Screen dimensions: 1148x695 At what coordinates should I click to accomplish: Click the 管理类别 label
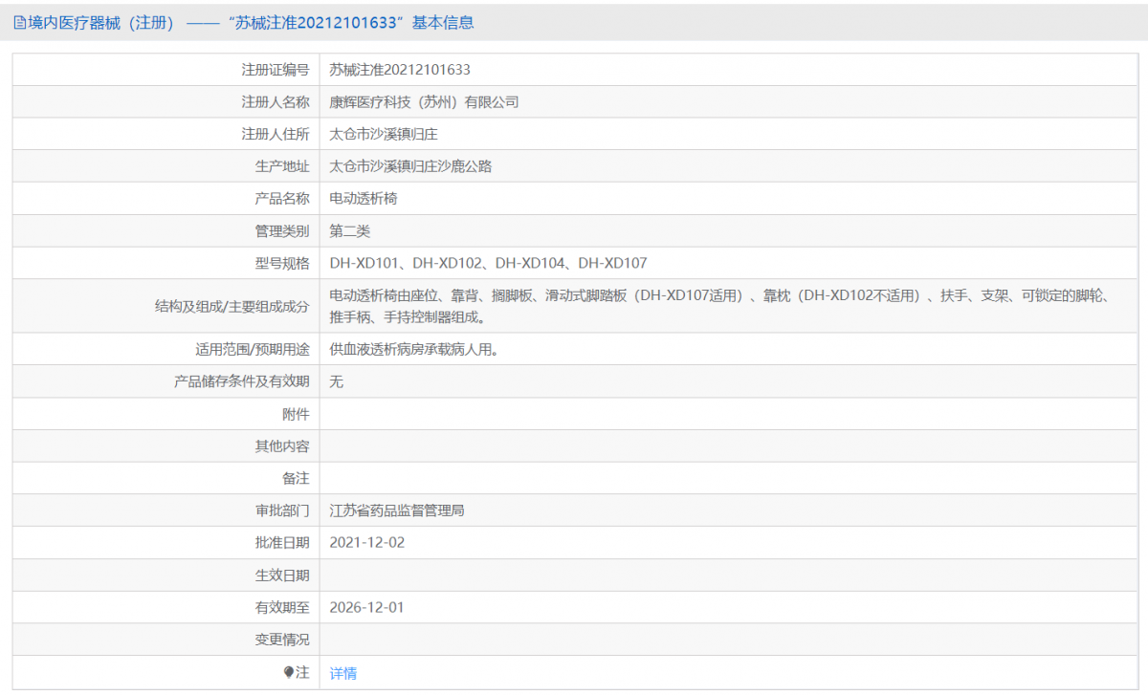tap(282, 230)
